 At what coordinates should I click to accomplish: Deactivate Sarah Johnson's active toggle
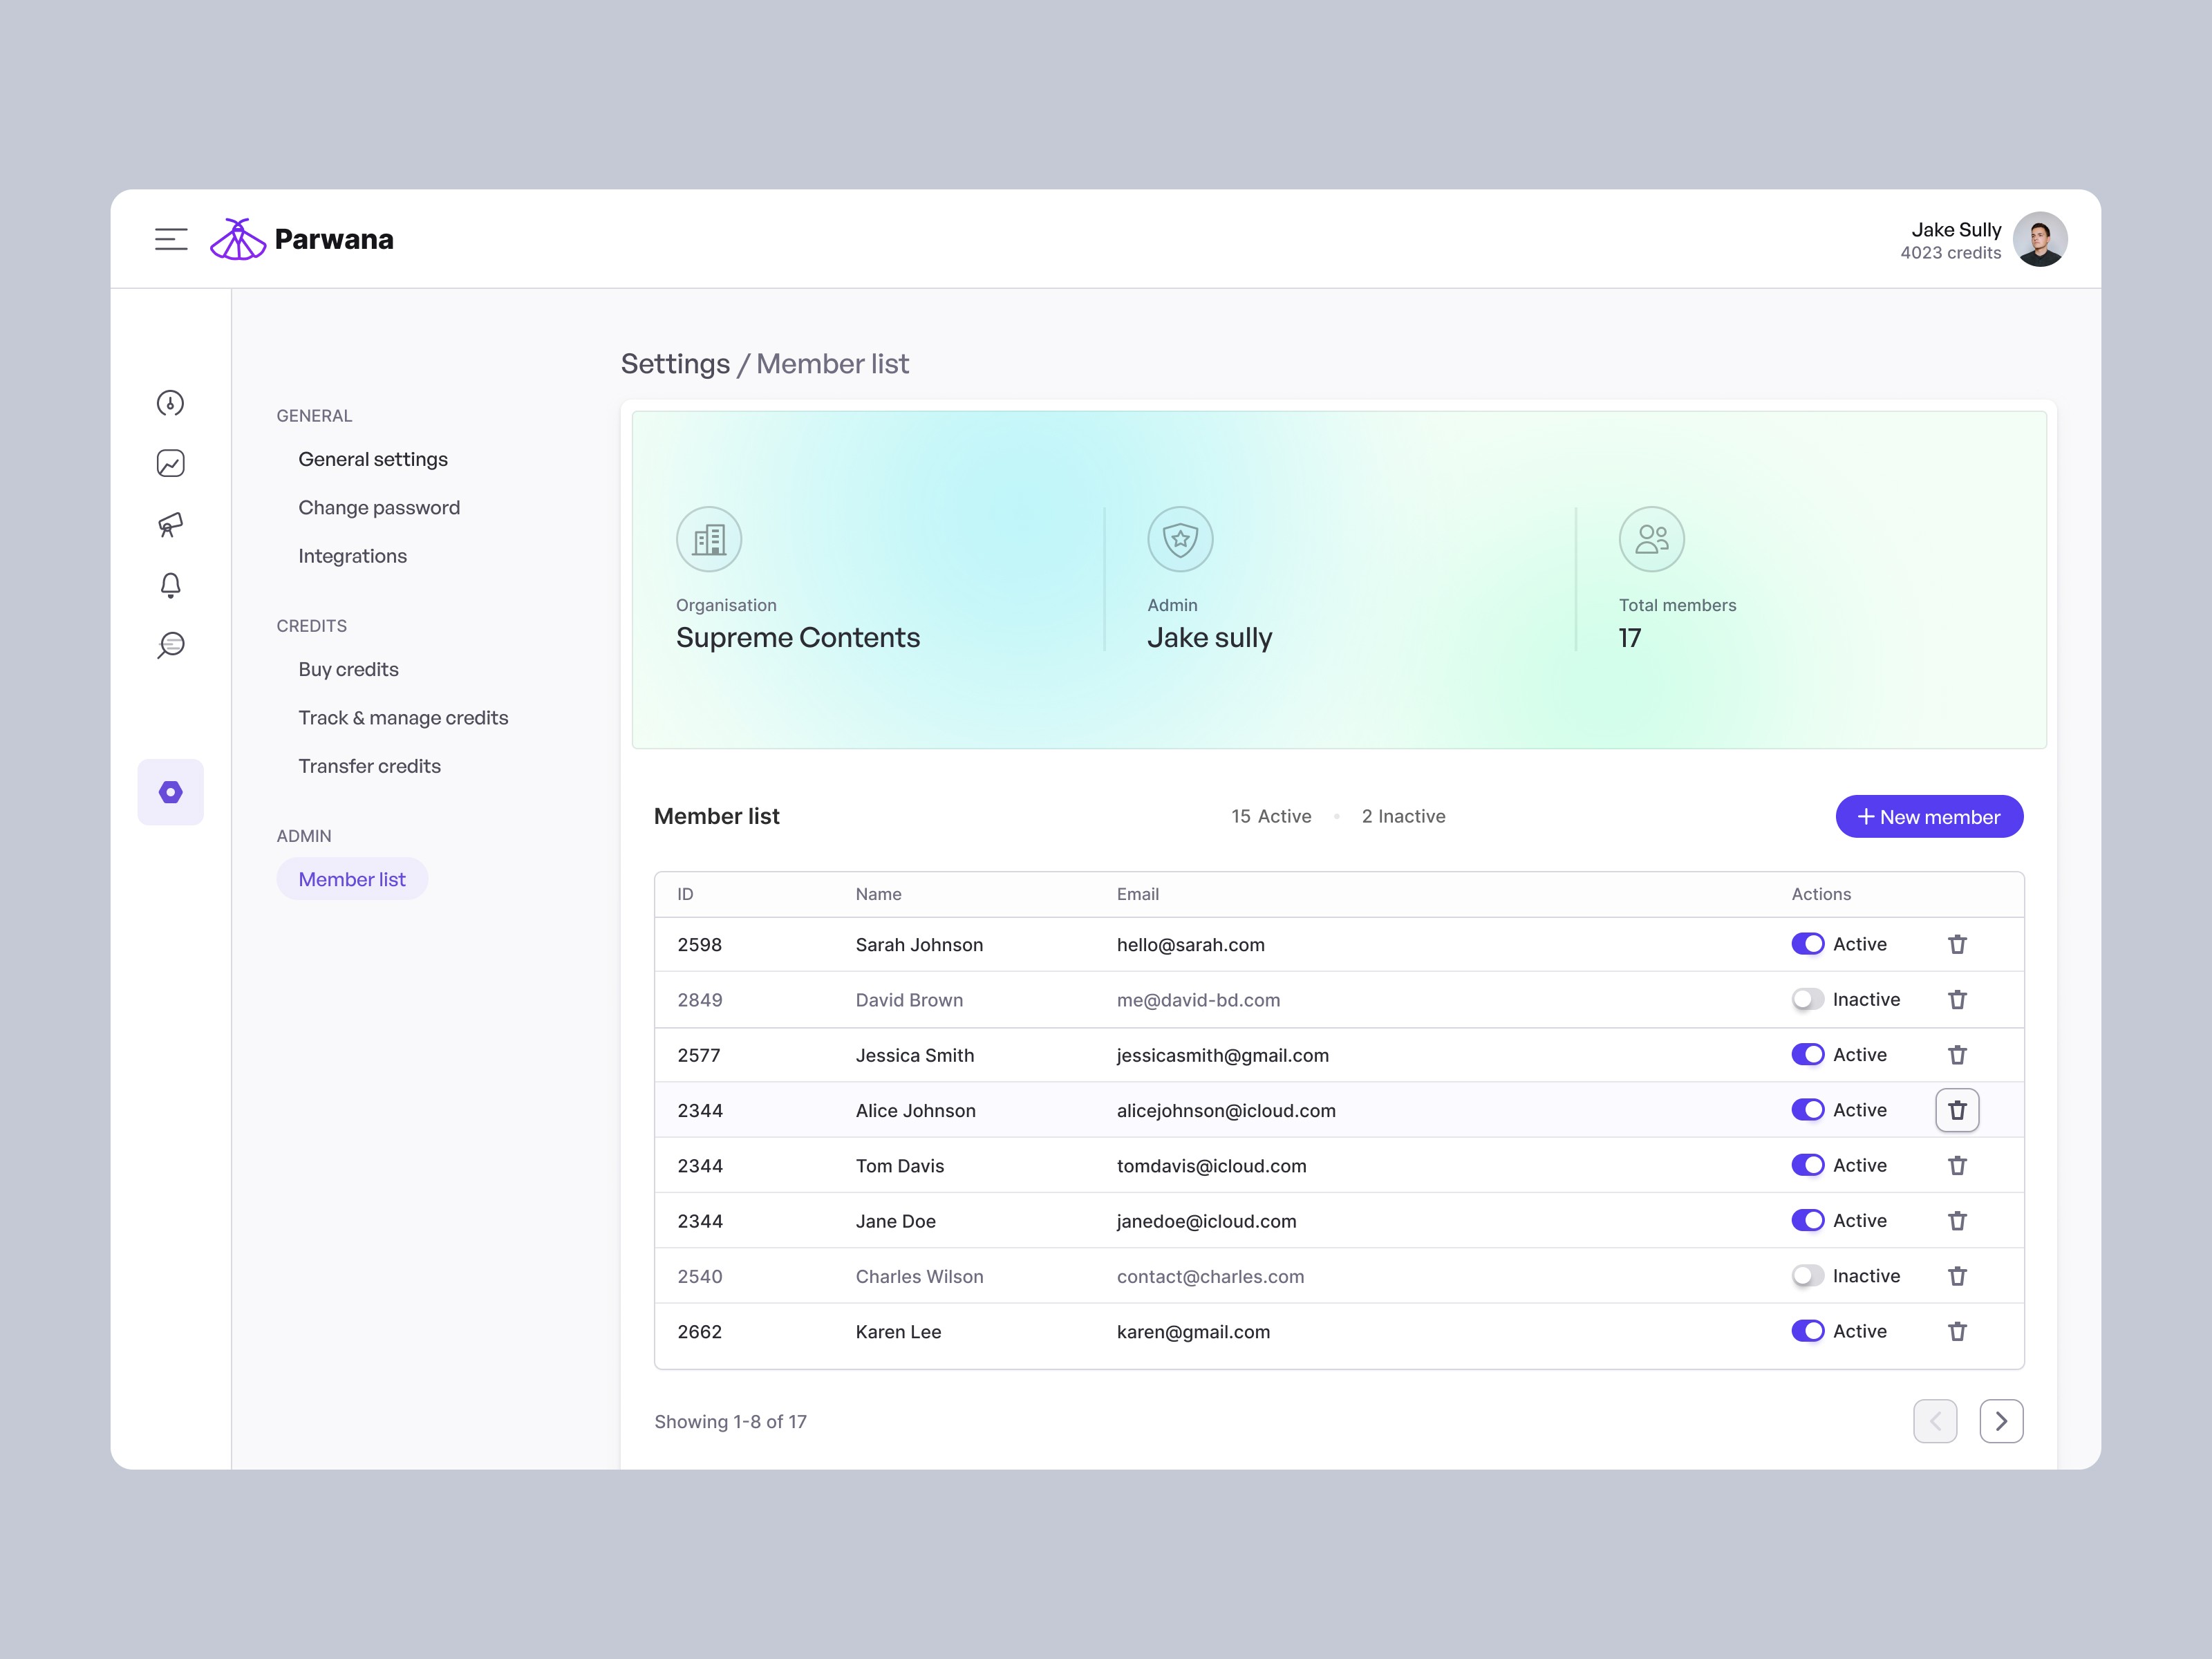[x=1808, y=943]
